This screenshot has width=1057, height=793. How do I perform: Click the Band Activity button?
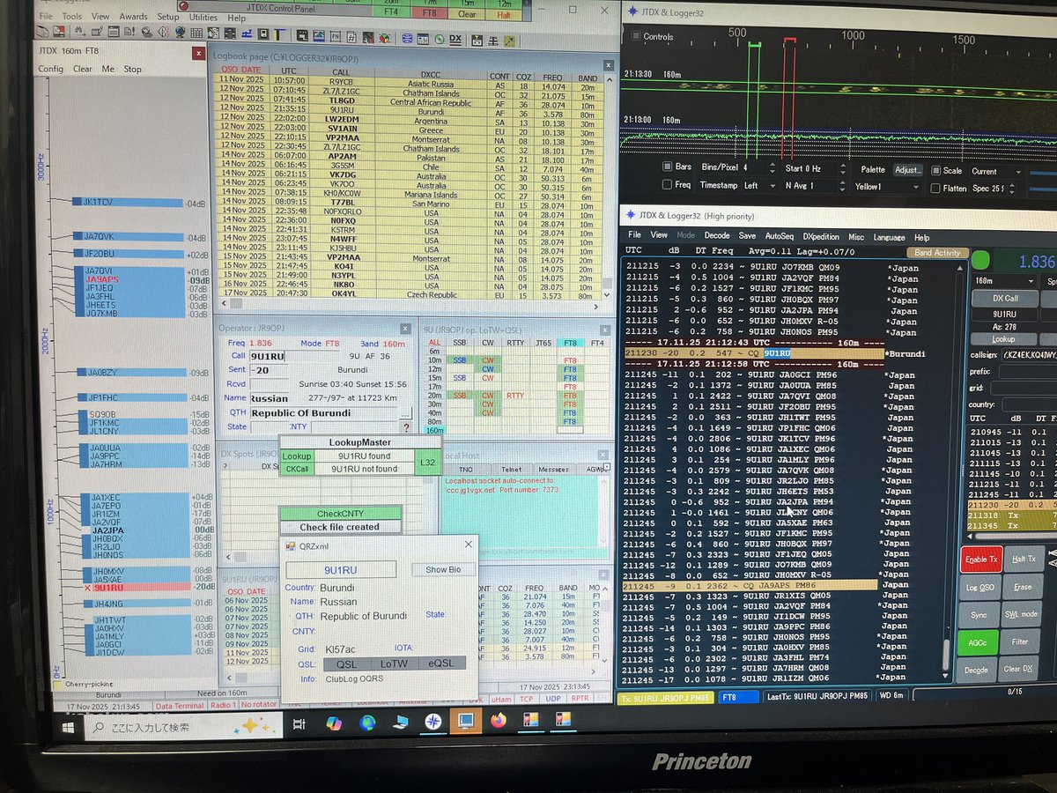tap(935, 253)
